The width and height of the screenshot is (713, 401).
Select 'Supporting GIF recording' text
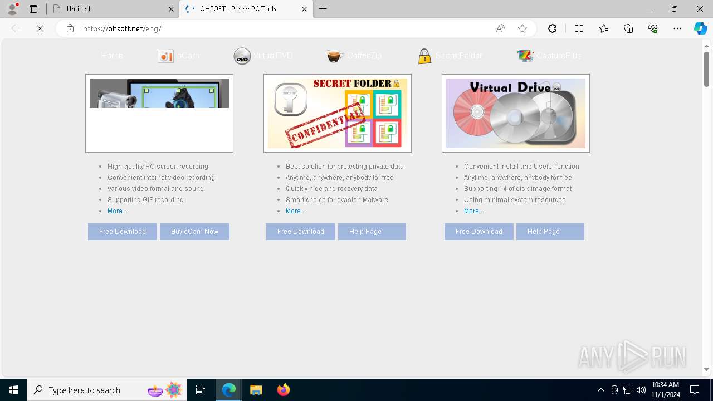coord(145,200)
